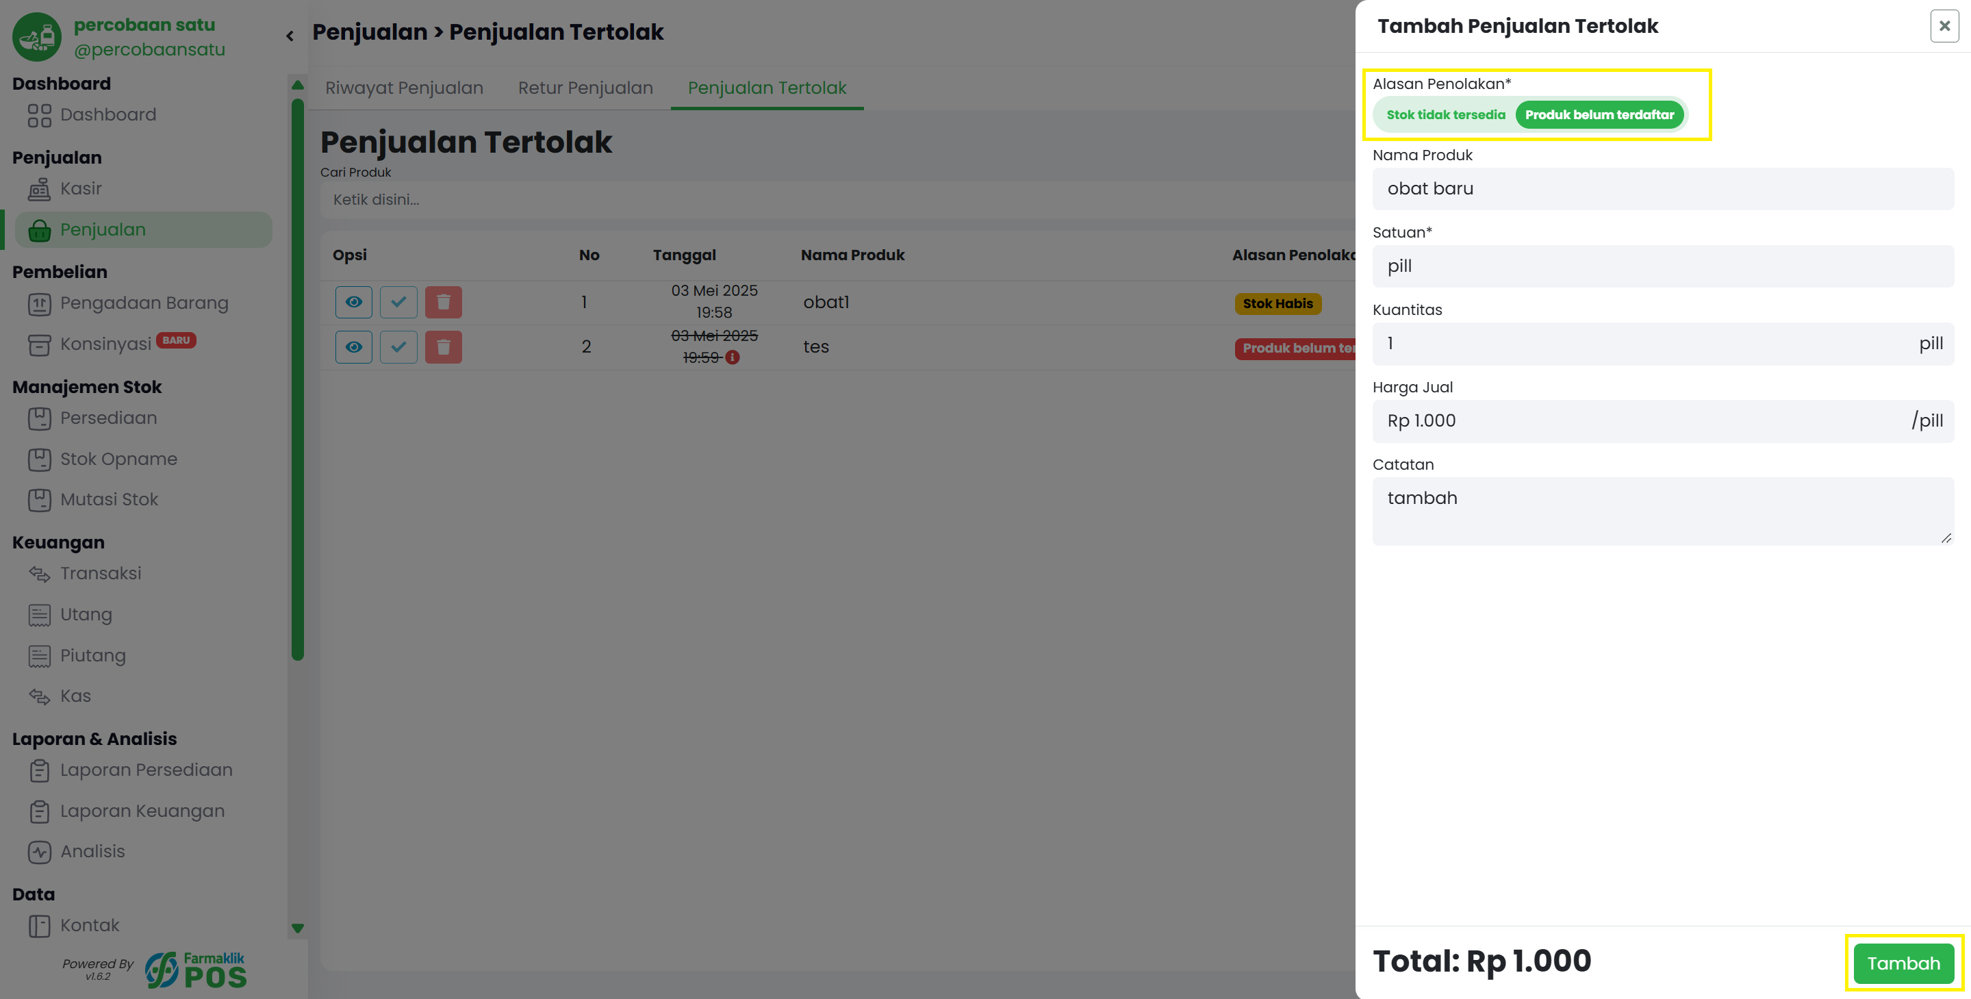
Task: Delete the tes rejected sale row
Action: point(444,346)
